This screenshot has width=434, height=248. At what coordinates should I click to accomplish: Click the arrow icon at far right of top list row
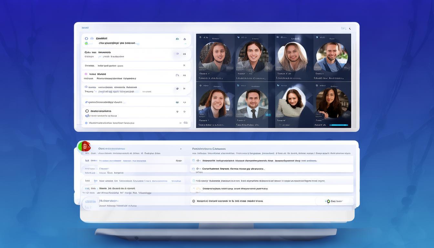(185, 39)
